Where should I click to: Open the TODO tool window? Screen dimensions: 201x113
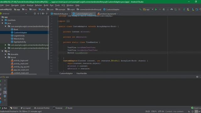(14, 108)
